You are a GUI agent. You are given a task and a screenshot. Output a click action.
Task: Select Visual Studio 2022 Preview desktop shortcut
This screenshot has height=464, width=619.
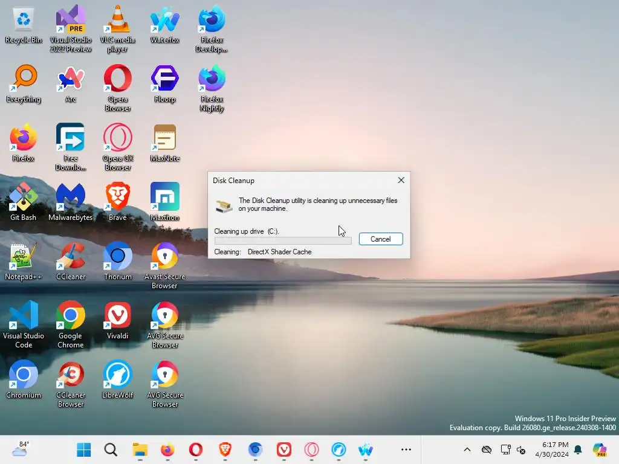tap(71, 29)
